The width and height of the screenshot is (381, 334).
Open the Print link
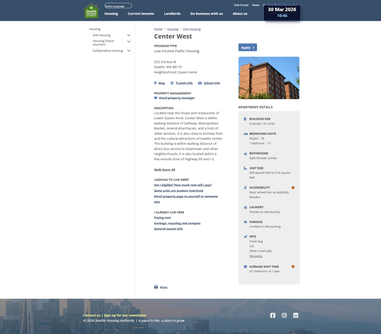(x=164, y=287)
